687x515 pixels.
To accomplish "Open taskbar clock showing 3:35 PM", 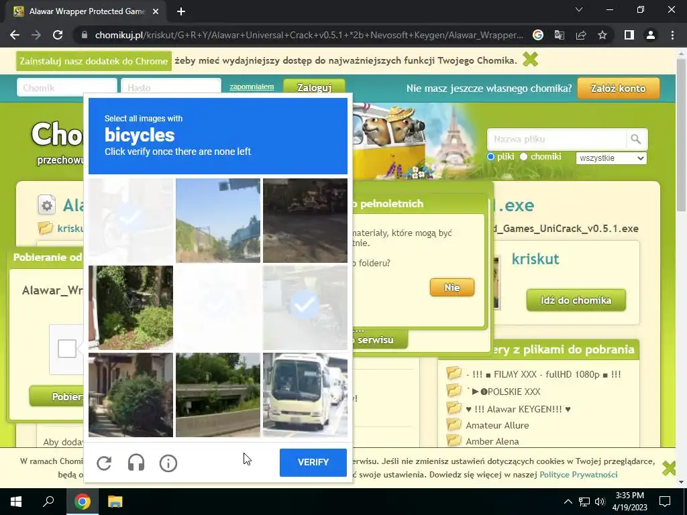I will click(629, 502).
